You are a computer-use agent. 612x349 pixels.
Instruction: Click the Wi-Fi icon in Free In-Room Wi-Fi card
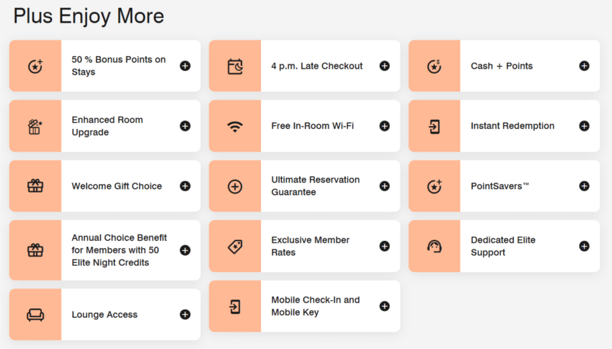pos(235,126)
